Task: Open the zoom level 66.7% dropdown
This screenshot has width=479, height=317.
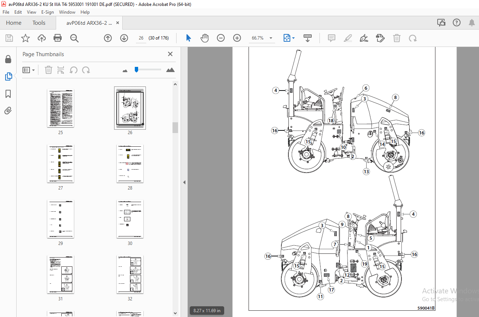Action: [x=271, y=38]
